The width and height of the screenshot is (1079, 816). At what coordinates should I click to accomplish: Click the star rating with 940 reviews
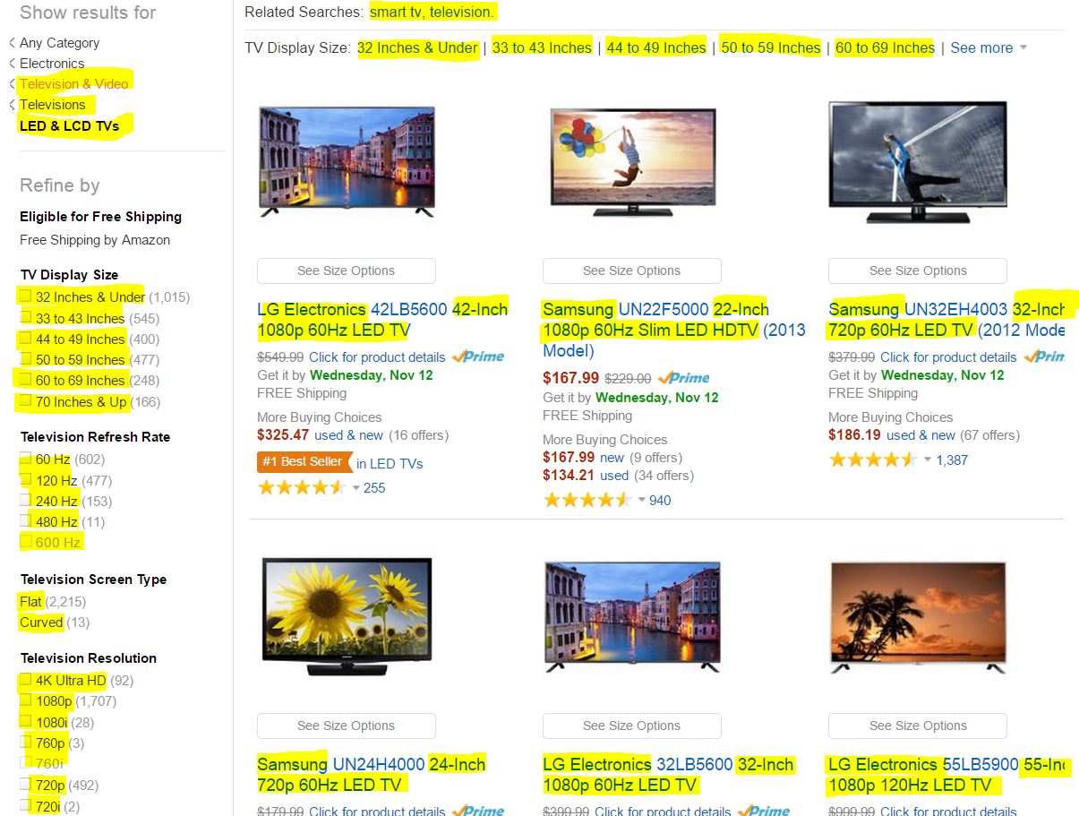(x=587, y=501)
